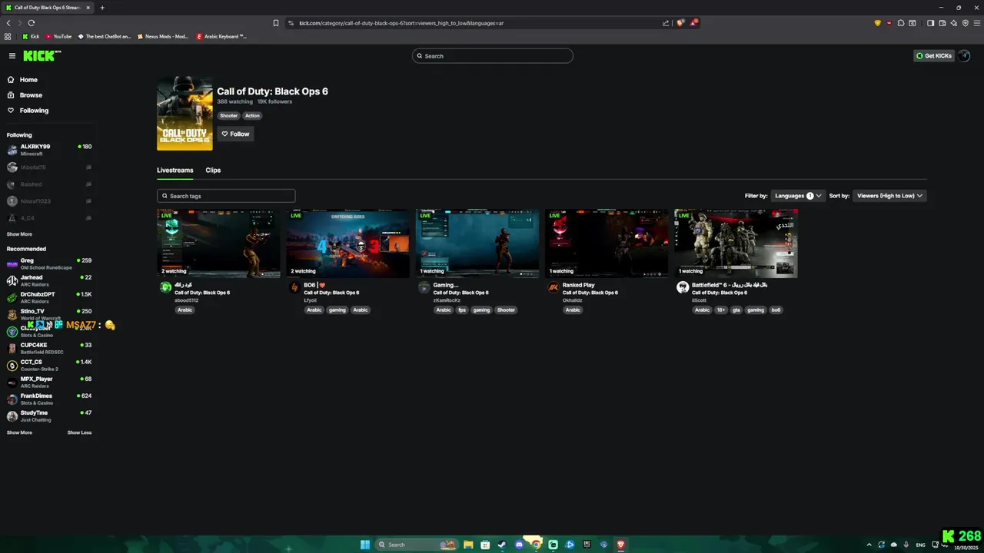Open the Arabic Keyboard bookmark

click(x=221, y=36)
